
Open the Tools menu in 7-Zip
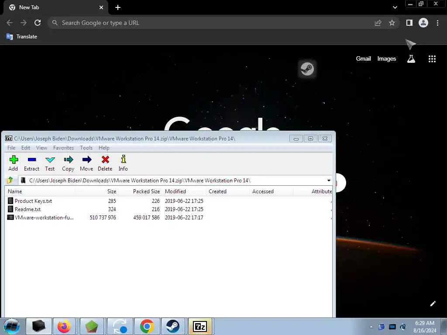pos(86,148)
